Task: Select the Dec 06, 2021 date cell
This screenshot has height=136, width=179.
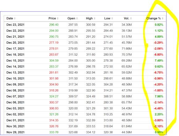Action: [x=15, y=102]
